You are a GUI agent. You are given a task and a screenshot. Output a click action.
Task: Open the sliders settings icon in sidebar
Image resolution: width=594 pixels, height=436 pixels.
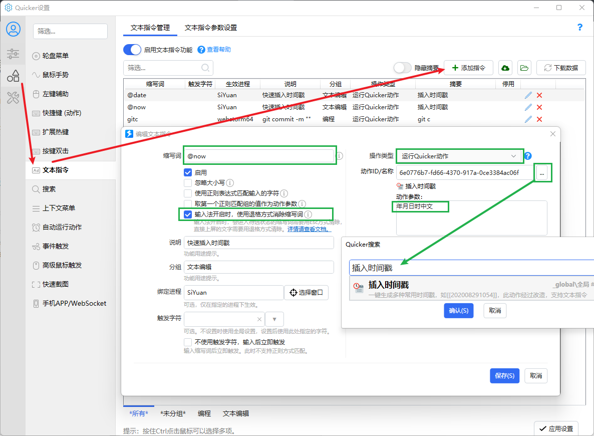[13, 54]
